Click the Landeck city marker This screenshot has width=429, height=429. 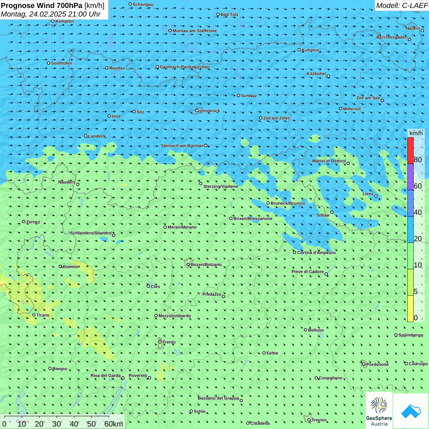point(85,136)
